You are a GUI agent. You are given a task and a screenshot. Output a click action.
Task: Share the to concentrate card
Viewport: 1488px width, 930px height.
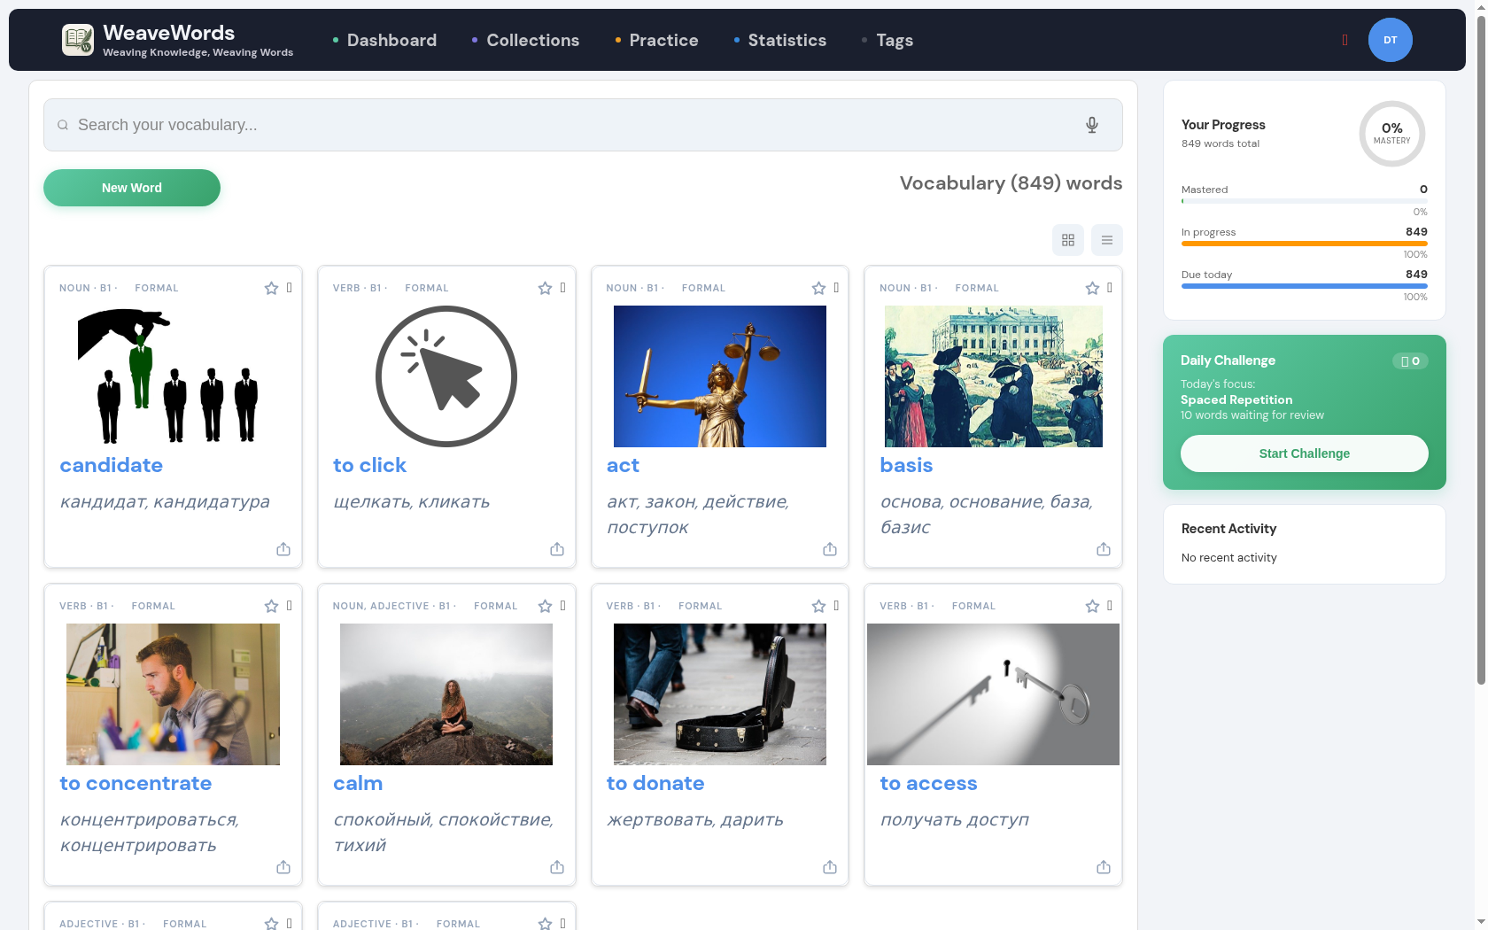click(x=283, y=867)
